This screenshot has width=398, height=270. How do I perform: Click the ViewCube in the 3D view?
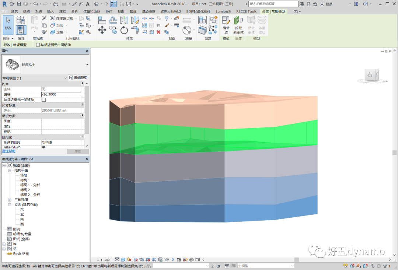point(370,75)
